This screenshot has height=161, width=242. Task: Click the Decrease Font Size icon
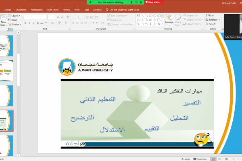tap(62, 17)
